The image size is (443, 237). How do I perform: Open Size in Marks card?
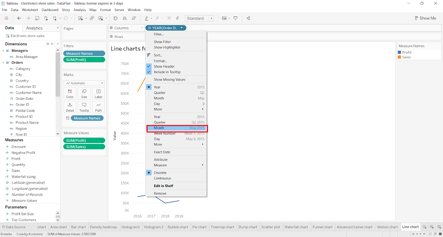(x=84, y=94)
